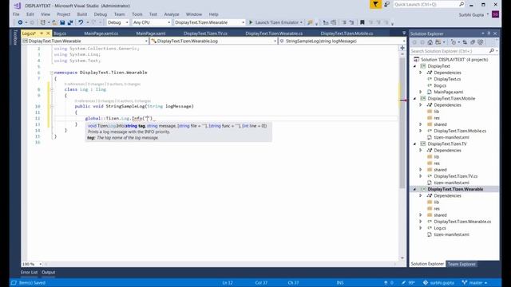Click the Save All toolbar icon
The width and height of the screenshot is (511, 287).
click(70, 22)
